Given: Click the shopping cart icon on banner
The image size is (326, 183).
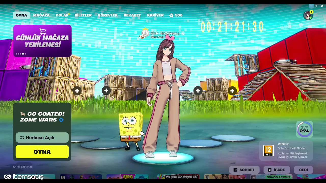Looking at the screenshot, I should (43, 31).
